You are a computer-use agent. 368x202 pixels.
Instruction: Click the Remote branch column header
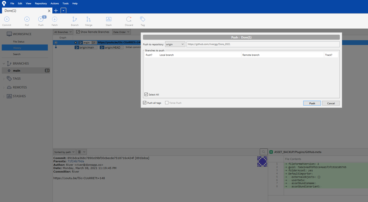282,55
